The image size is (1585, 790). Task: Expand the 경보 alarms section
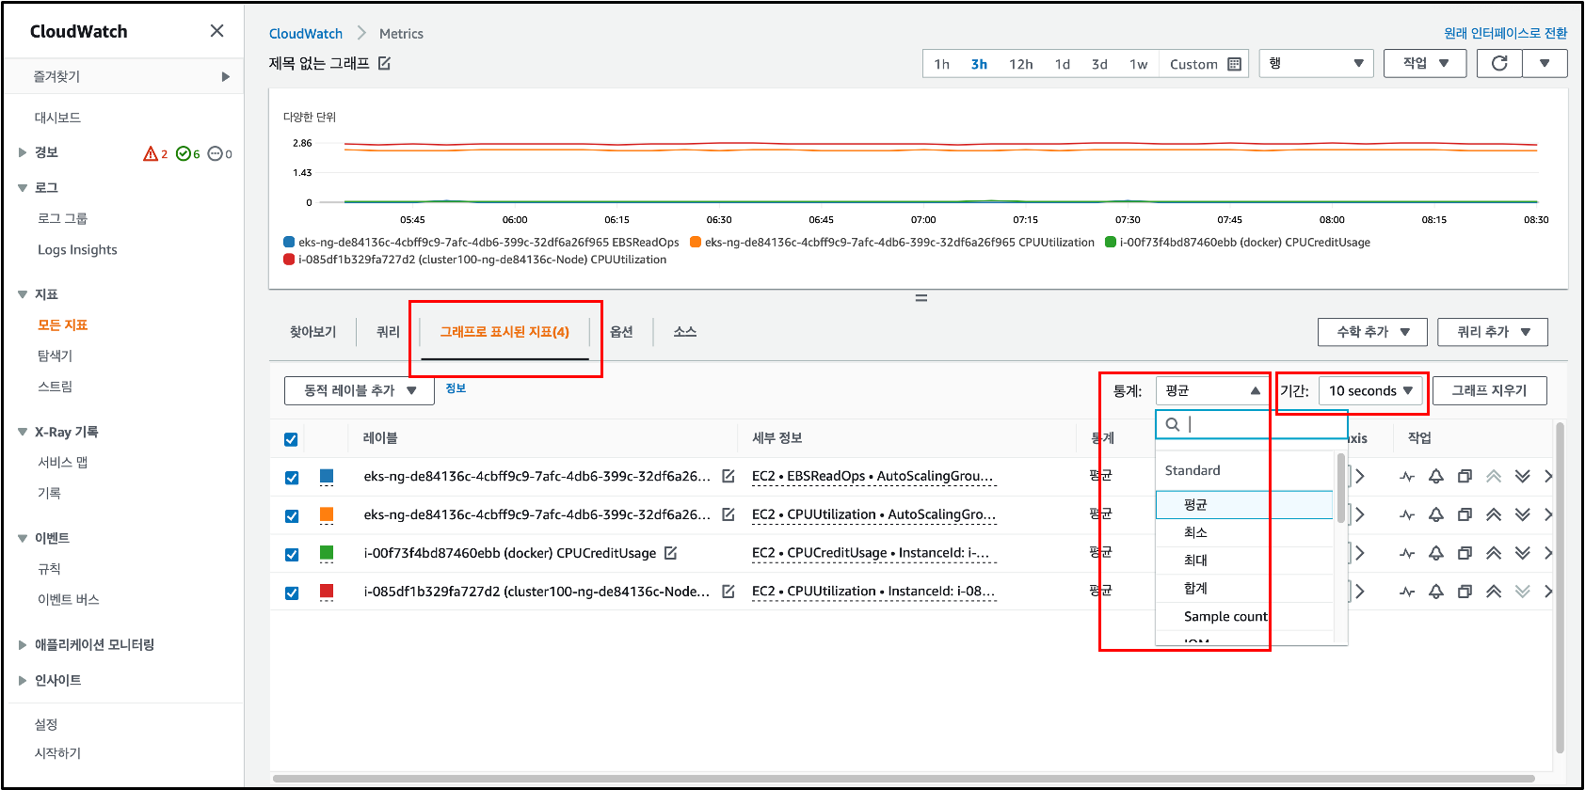click(x=23, y=152)
